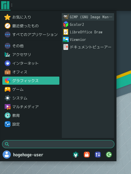This screenshot has height=174, width=131.
Task: Click the Viewnior picture icon
Action: pos(66,39)
